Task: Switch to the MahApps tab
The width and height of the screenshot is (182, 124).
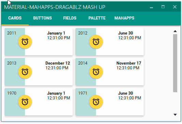Action: tap(124, 18)
